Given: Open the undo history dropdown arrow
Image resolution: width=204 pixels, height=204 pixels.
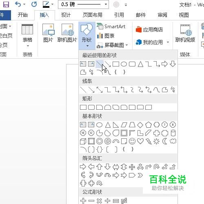Looking at the screenshot, I should pos(24,4).
